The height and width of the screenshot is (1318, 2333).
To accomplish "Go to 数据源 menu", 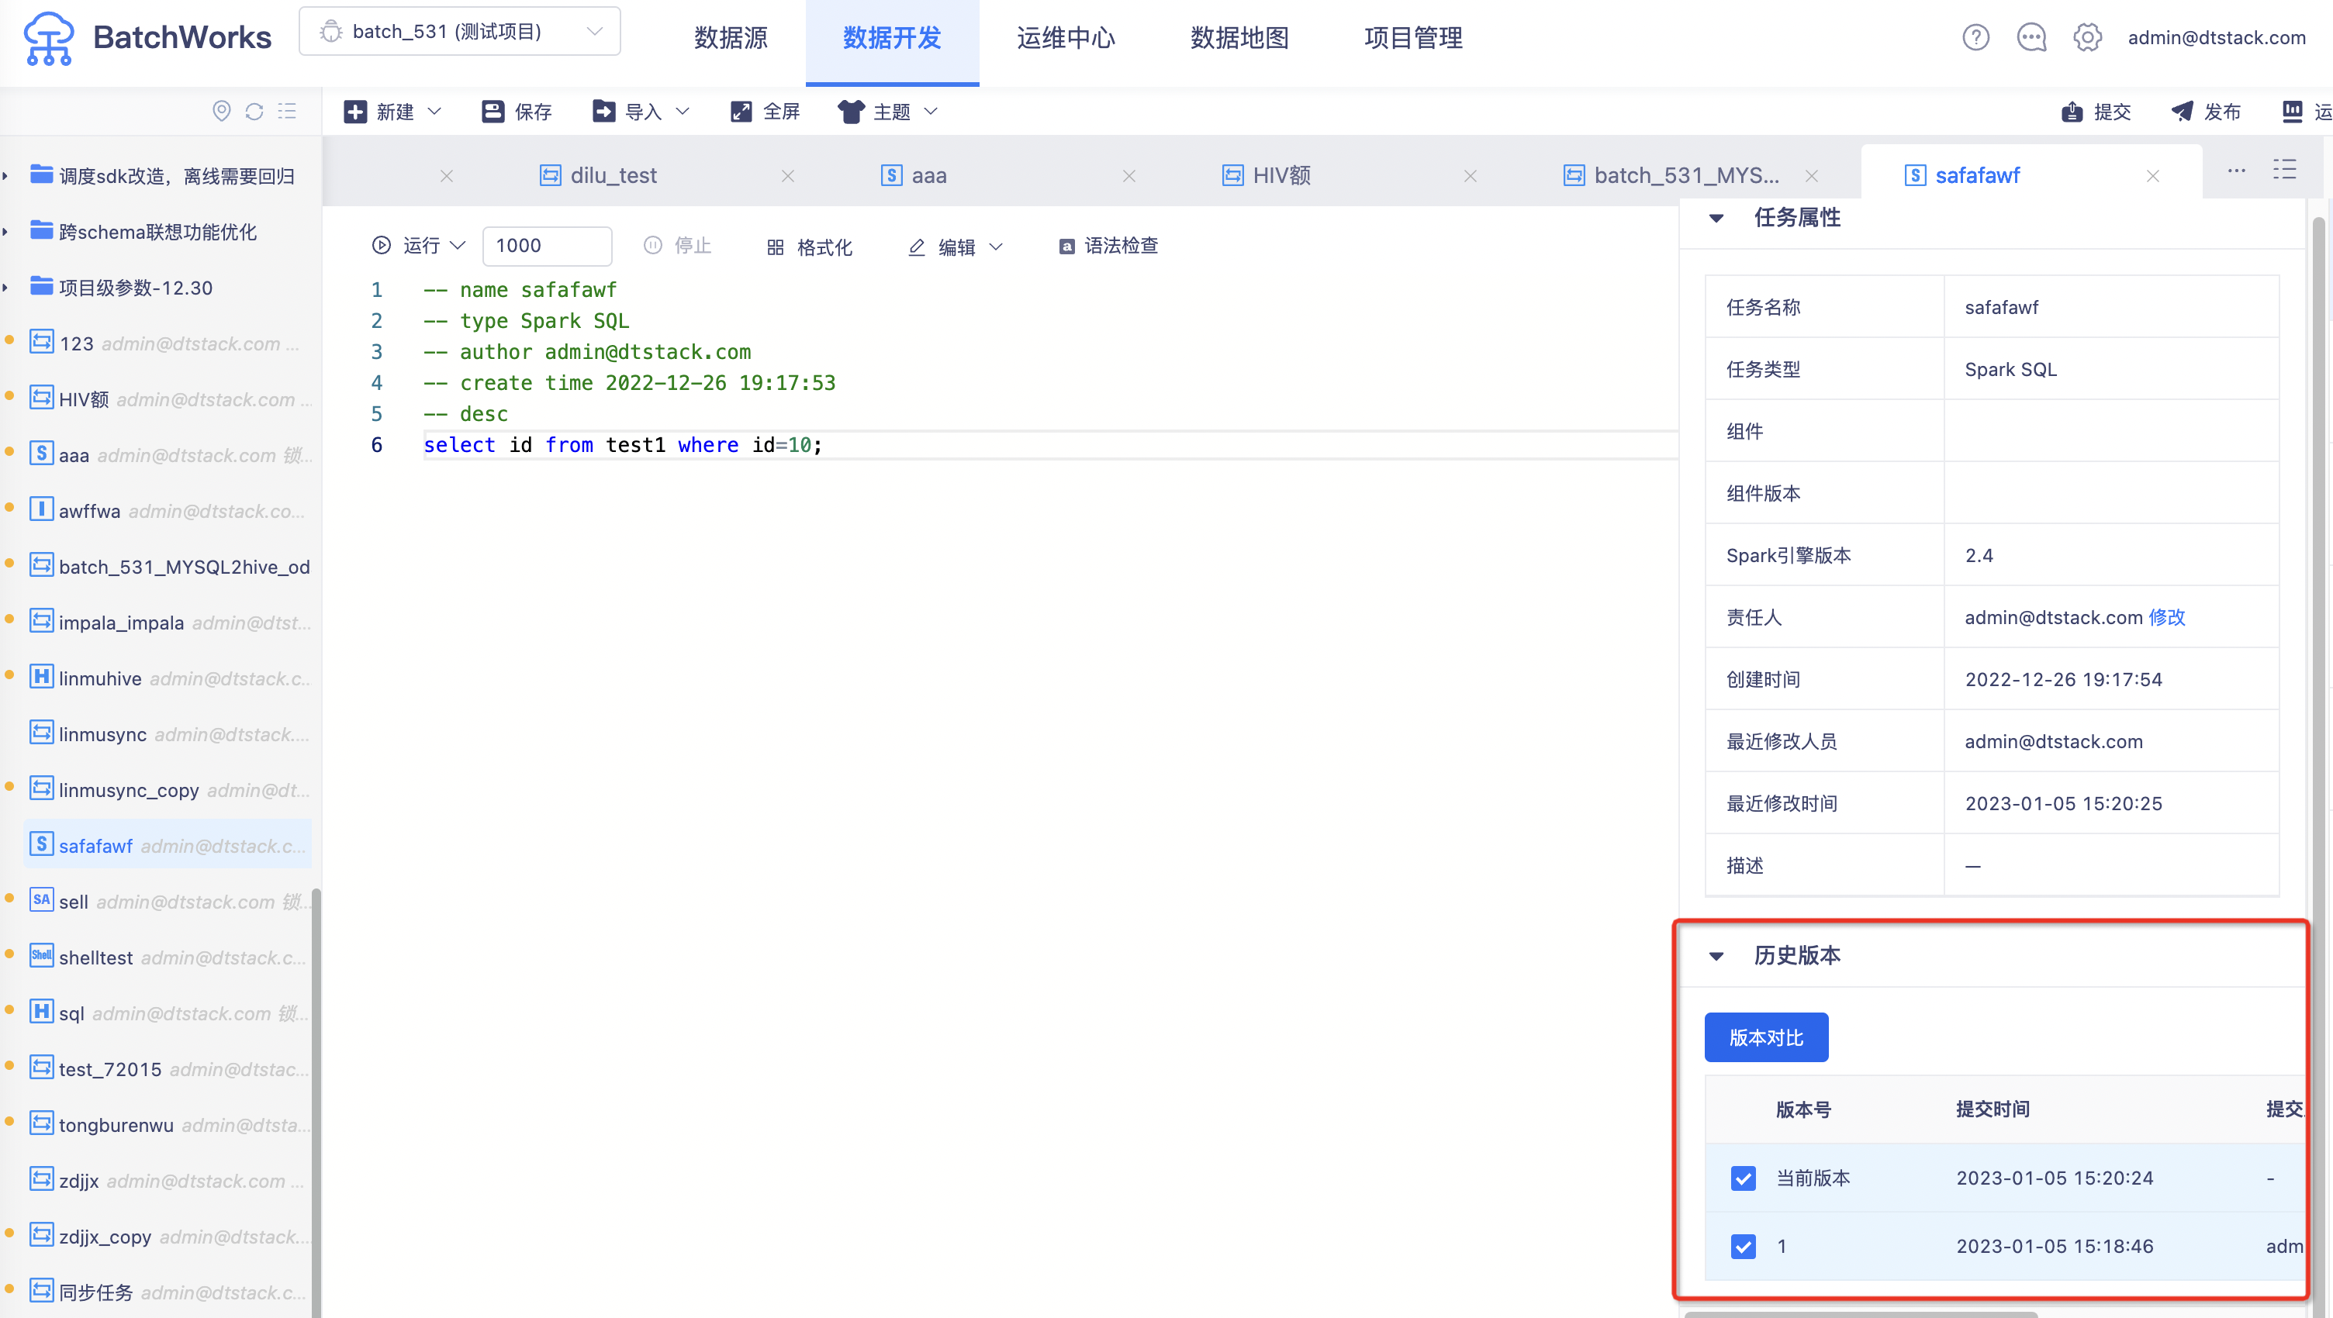I will click(731, 38).
